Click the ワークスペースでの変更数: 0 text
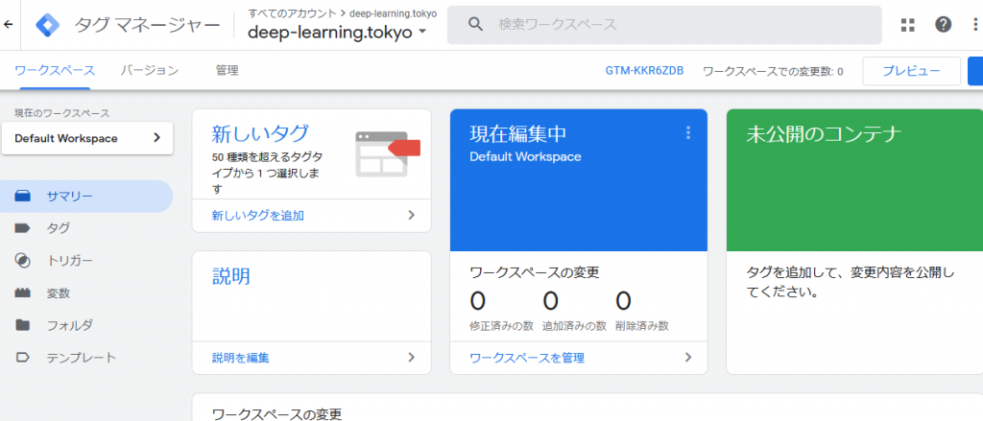This screenshot has height=421, width=983. [x=773, y=71]
